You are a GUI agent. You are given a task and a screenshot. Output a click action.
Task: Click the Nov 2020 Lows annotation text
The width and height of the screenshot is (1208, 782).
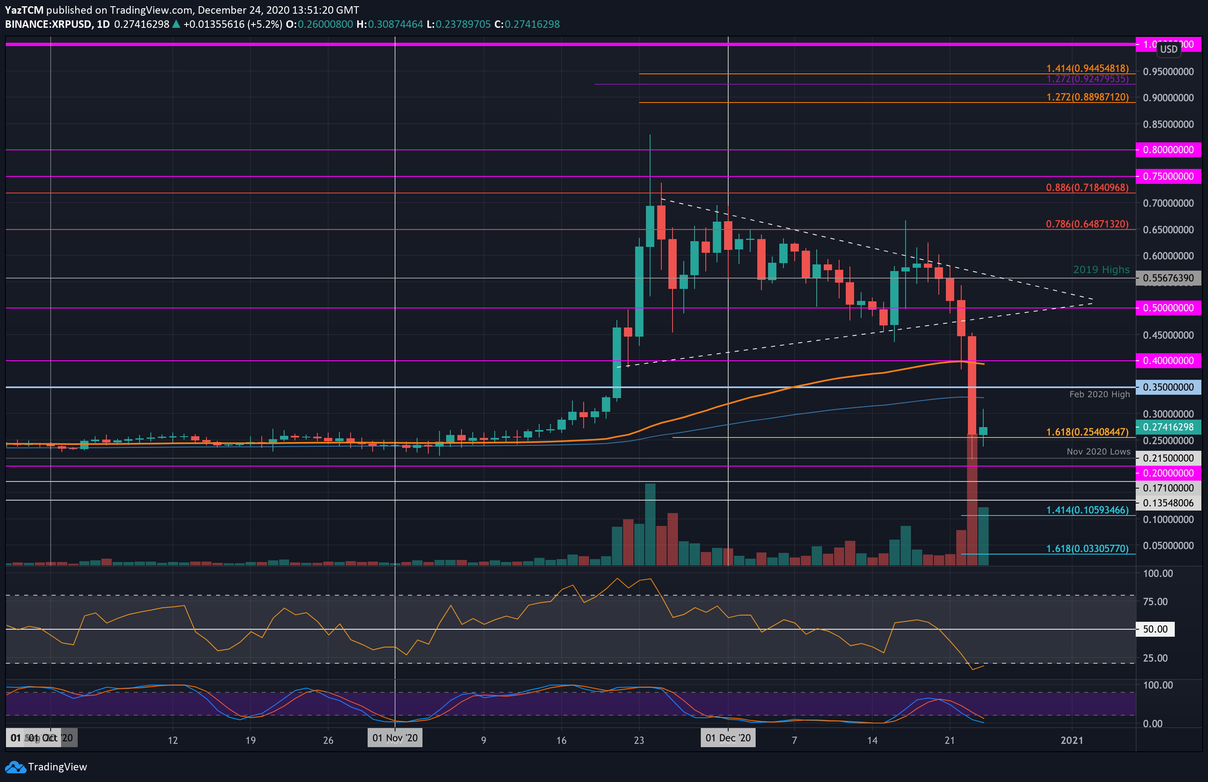(x=1098, y=451)
